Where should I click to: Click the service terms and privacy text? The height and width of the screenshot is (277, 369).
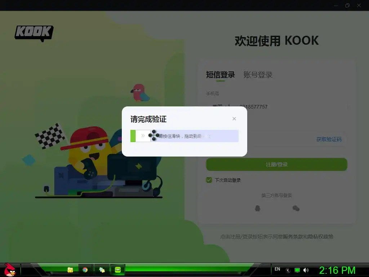click(x=277, y=237)
